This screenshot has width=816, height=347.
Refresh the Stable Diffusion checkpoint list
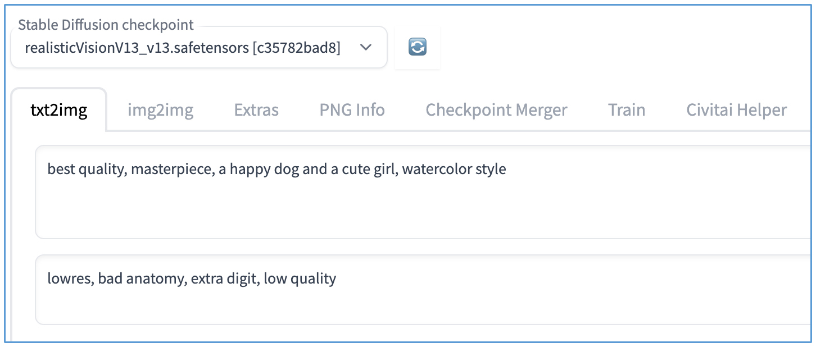click(417, 47)
